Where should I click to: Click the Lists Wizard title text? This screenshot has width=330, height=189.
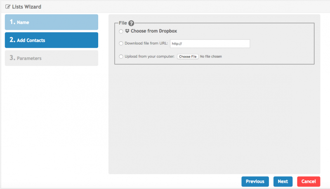26,7
